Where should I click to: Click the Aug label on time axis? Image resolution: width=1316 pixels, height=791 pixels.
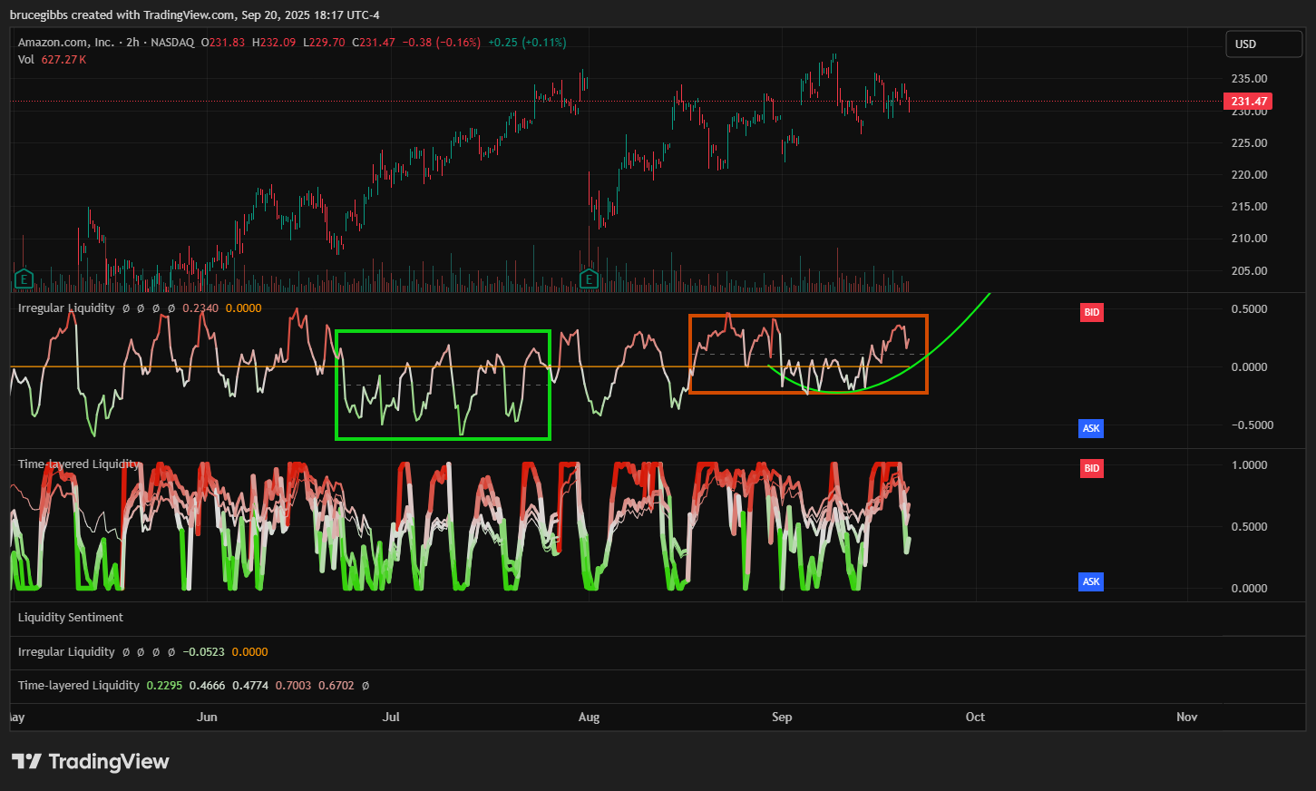589,717
